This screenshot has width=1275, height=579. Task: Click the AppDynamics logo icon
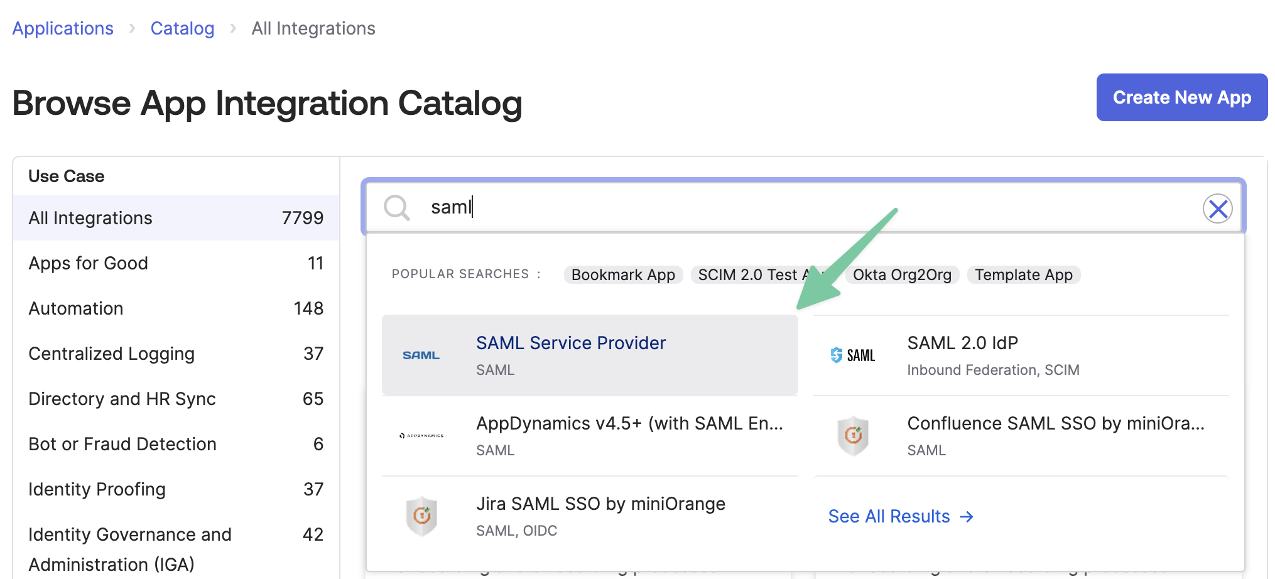(x=421, y=435)
